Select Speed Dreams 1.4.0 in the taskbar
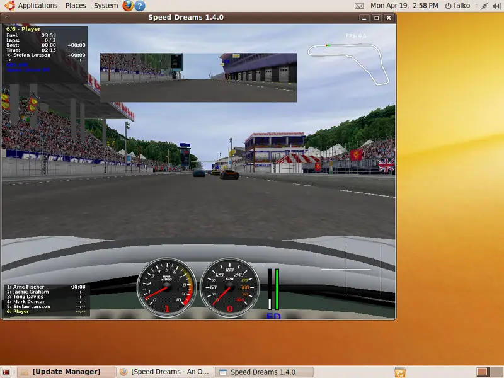 coord(263,372)
